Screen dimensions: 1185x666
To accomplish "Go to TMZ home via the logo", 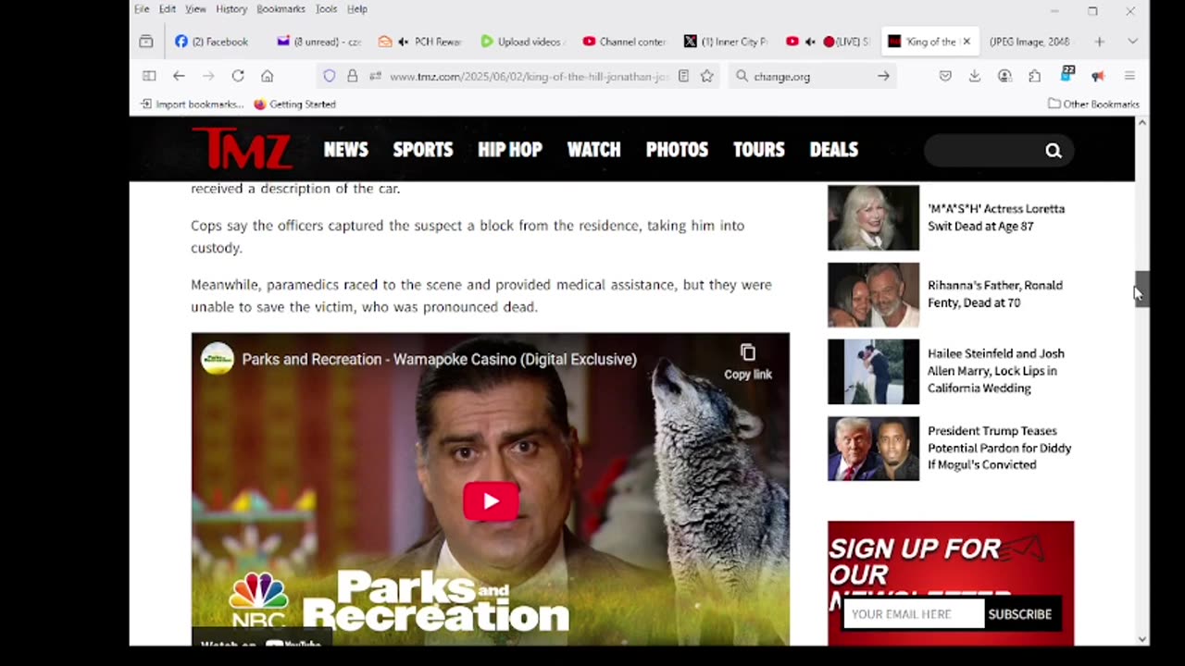I will tap(243, 149).
